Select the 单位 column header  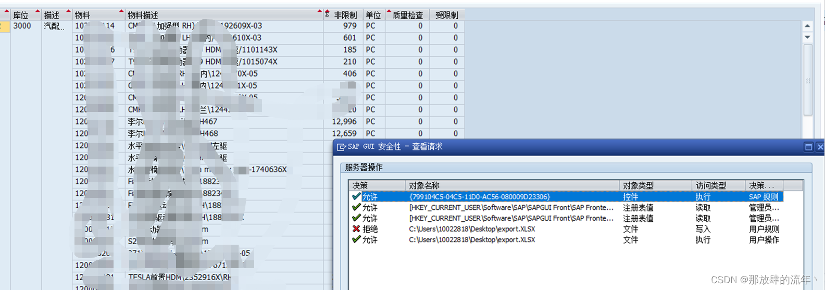coord(373,15)
